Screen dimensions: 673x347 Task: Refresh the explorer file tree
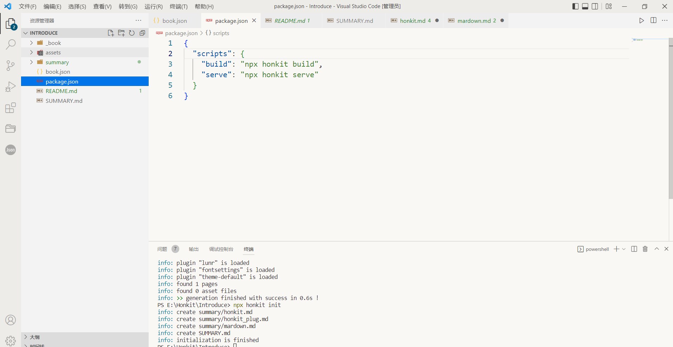click(132, 33)
